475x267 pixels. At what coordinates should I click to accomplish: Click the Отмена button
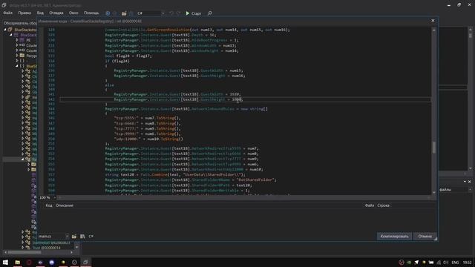[425, 237]
